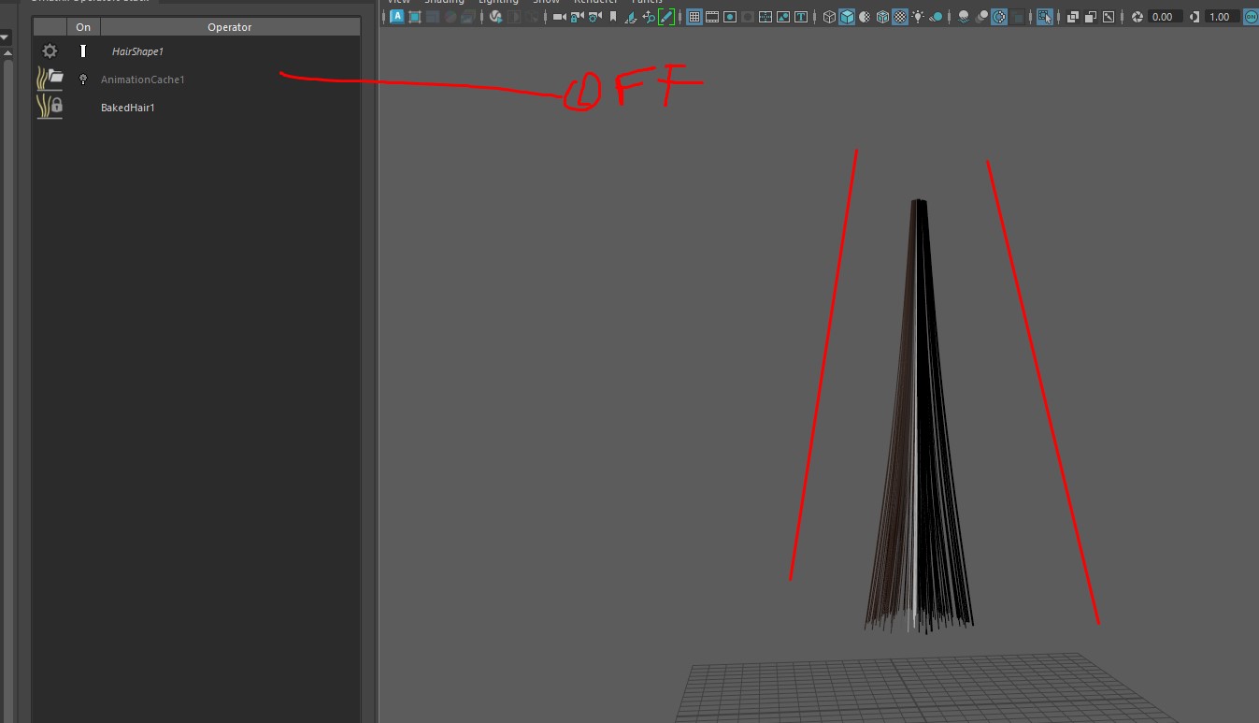Click the blue square frame icon

415,17
